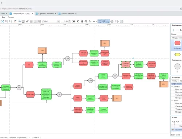This screenshot has height=139, width=182.
Task: Toggle underline Ч formatting
Action: pos(82,21)
